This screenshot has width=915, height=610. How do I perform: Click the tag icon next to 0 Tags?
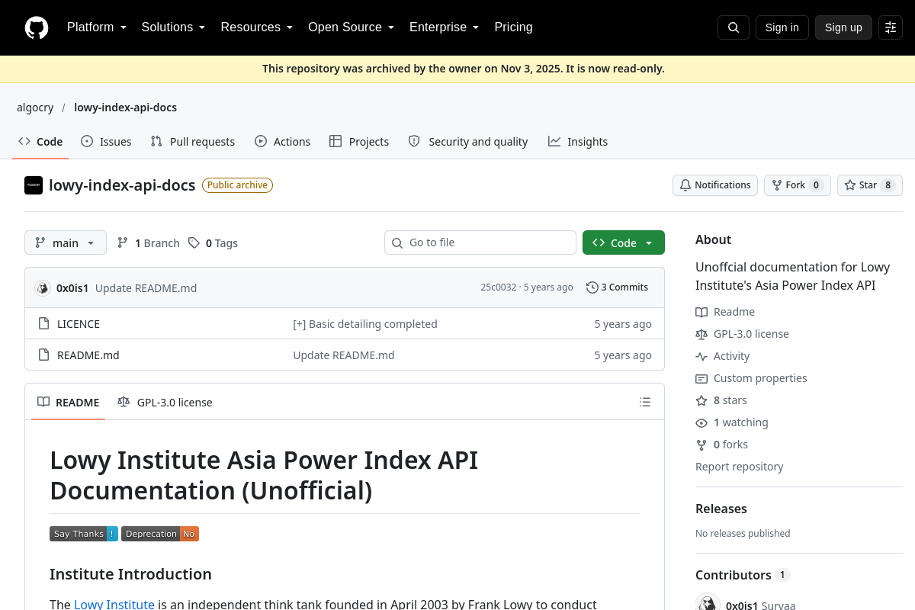click(x=194, y=243)
